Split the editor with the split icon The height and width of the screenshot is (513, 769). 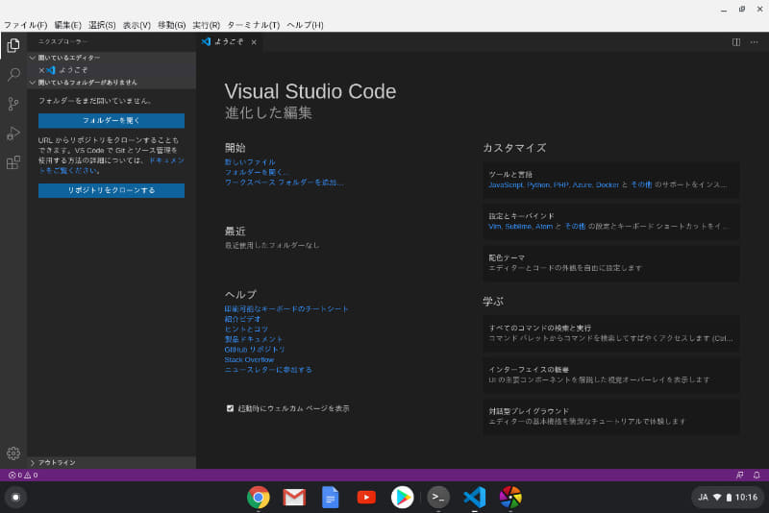736,42
